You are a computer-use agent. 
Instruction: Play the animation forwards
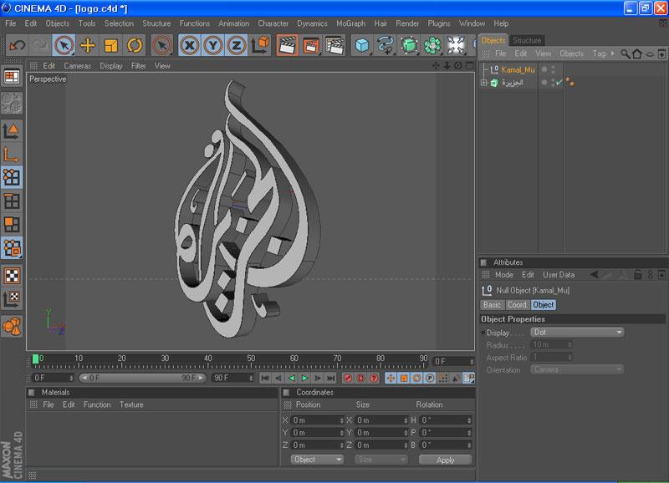pyautogui.click(x=304, y=379)
